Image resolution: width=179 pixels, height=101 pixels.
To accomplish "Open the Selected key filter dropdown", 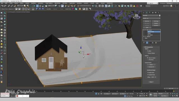I will 163,94.
